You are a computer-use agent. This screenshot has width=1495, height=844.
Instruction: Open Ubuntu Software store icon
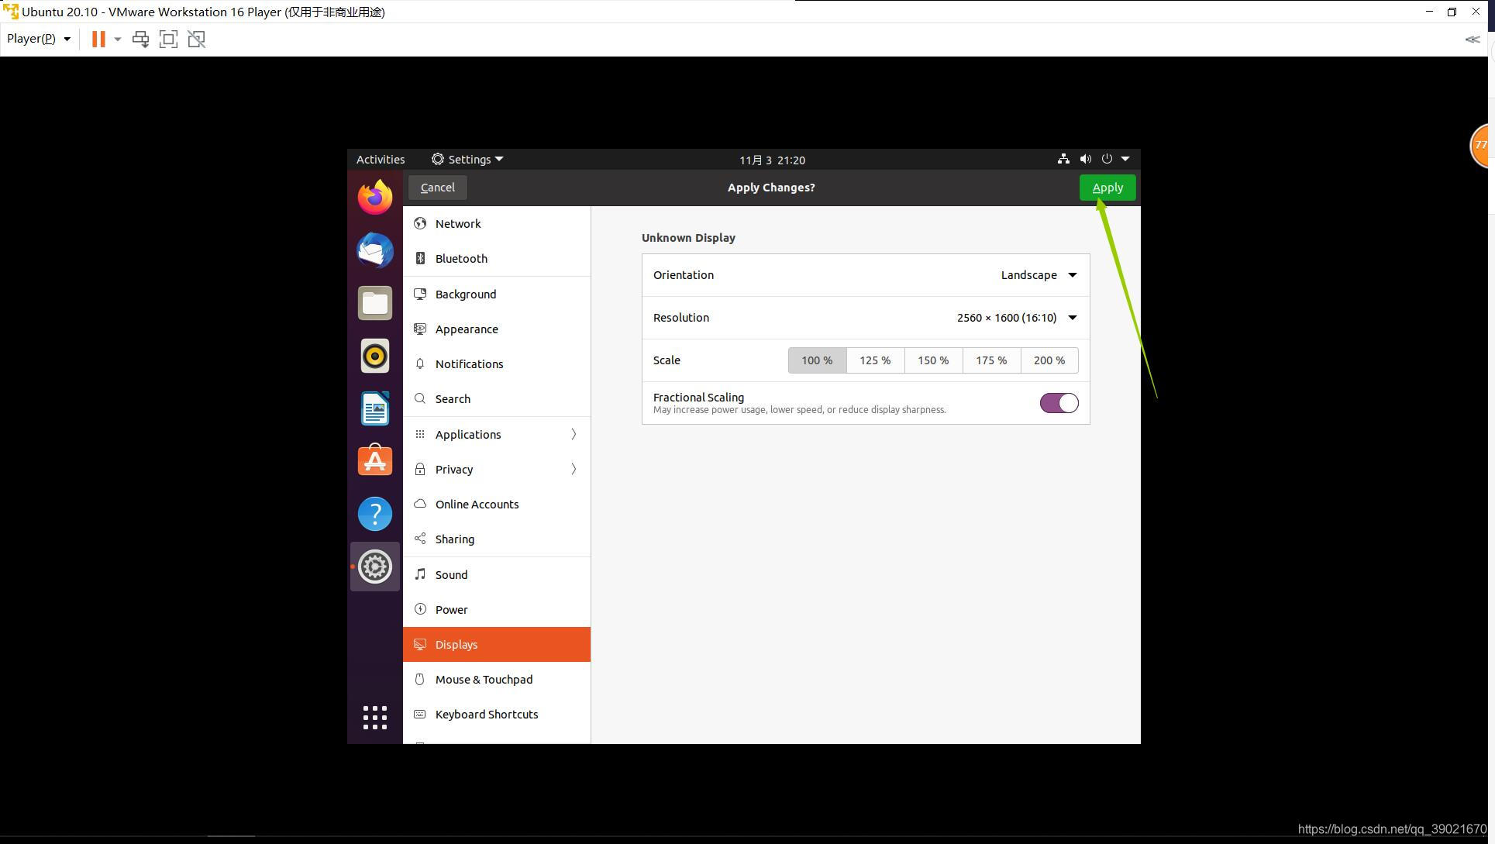(x=375, y=461)
